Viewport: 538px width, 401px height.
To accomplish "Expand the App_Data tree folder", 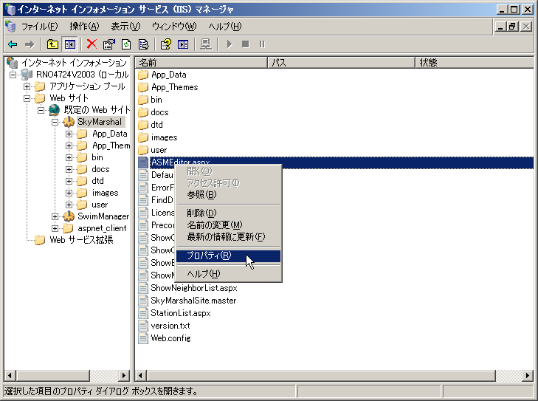I will pyautogui.click(x=69, y=134).
